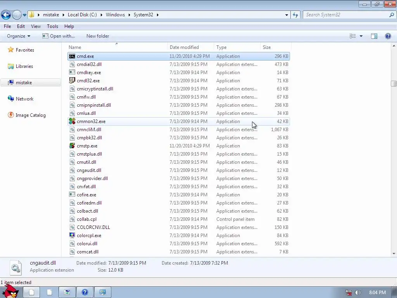Image resolution: width=397 pixels, height=298 pixels.
Task: Select the cmstp.exe file icon
Action: click(x=72, y=146)
